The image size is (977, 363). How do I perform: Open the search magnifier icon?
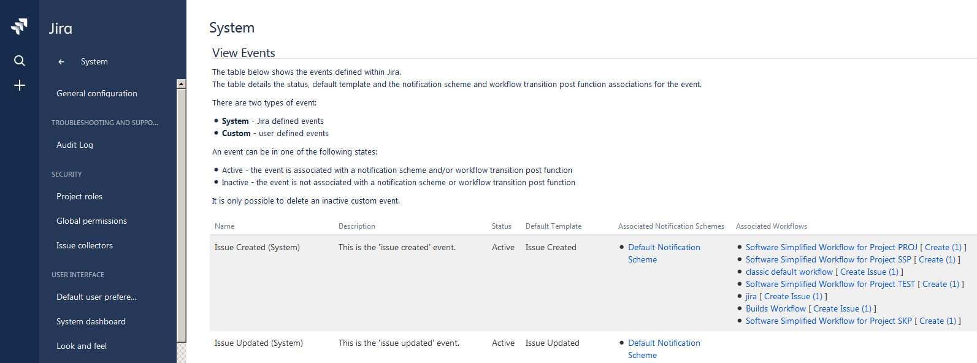coord(20,61)
